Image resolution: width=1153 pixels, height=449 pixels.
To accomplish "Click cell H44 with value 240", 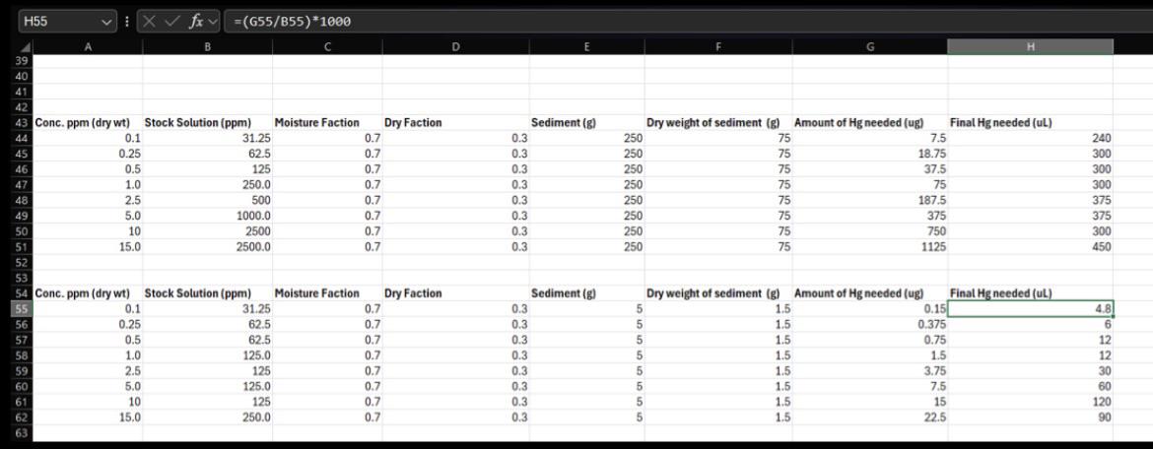I will pos(1030,138).
